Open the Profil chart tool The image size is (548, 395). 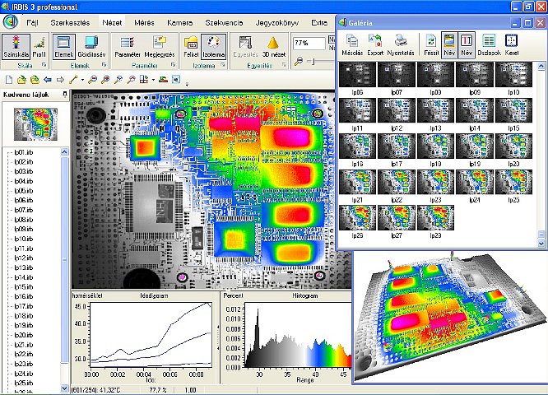pyautogui.click(x=39, y=46)
